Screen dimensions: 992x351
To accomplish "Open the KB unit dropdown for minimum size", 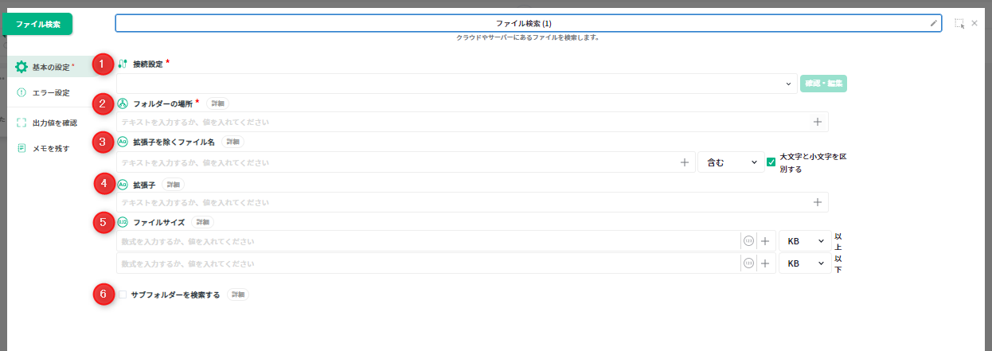I will click(x=804, y=241).
